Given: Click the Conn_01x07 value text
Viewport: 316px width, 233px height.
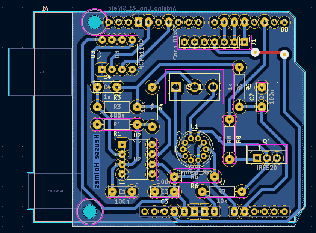Looking at the screenshot, I should point(175,42).
